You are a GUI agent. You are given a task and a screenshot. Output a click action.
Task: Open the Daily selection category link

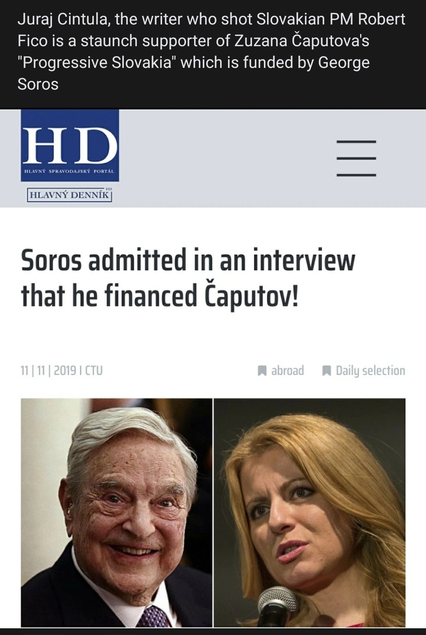(x=370, y=371)
